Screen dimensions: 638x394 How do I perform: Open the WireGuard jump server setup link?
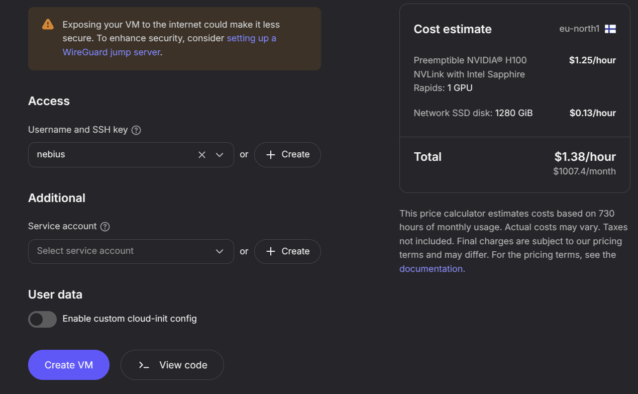click(x=112, y=52)
